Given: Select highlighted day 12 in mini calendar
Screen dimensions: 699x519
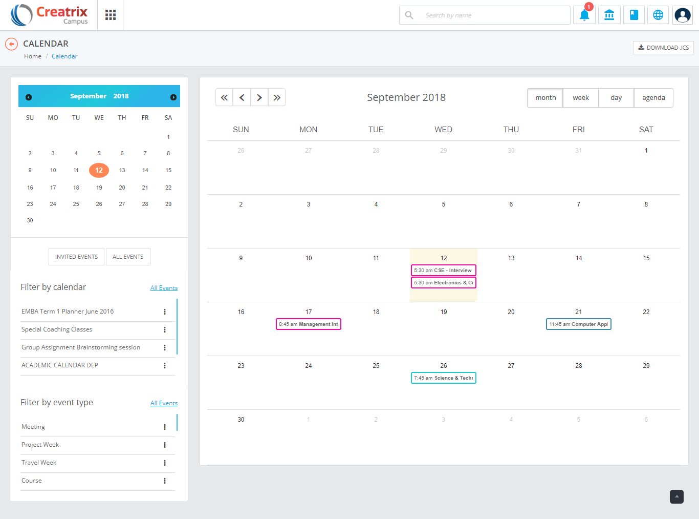Looking at the screenshot, I should tap(99, 170).
